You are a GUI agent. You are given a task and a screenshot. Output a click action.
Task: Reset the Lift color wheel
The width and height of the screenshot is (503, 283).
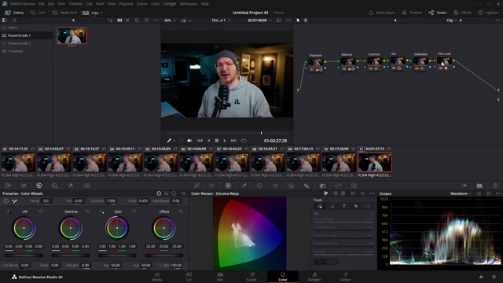41,211
